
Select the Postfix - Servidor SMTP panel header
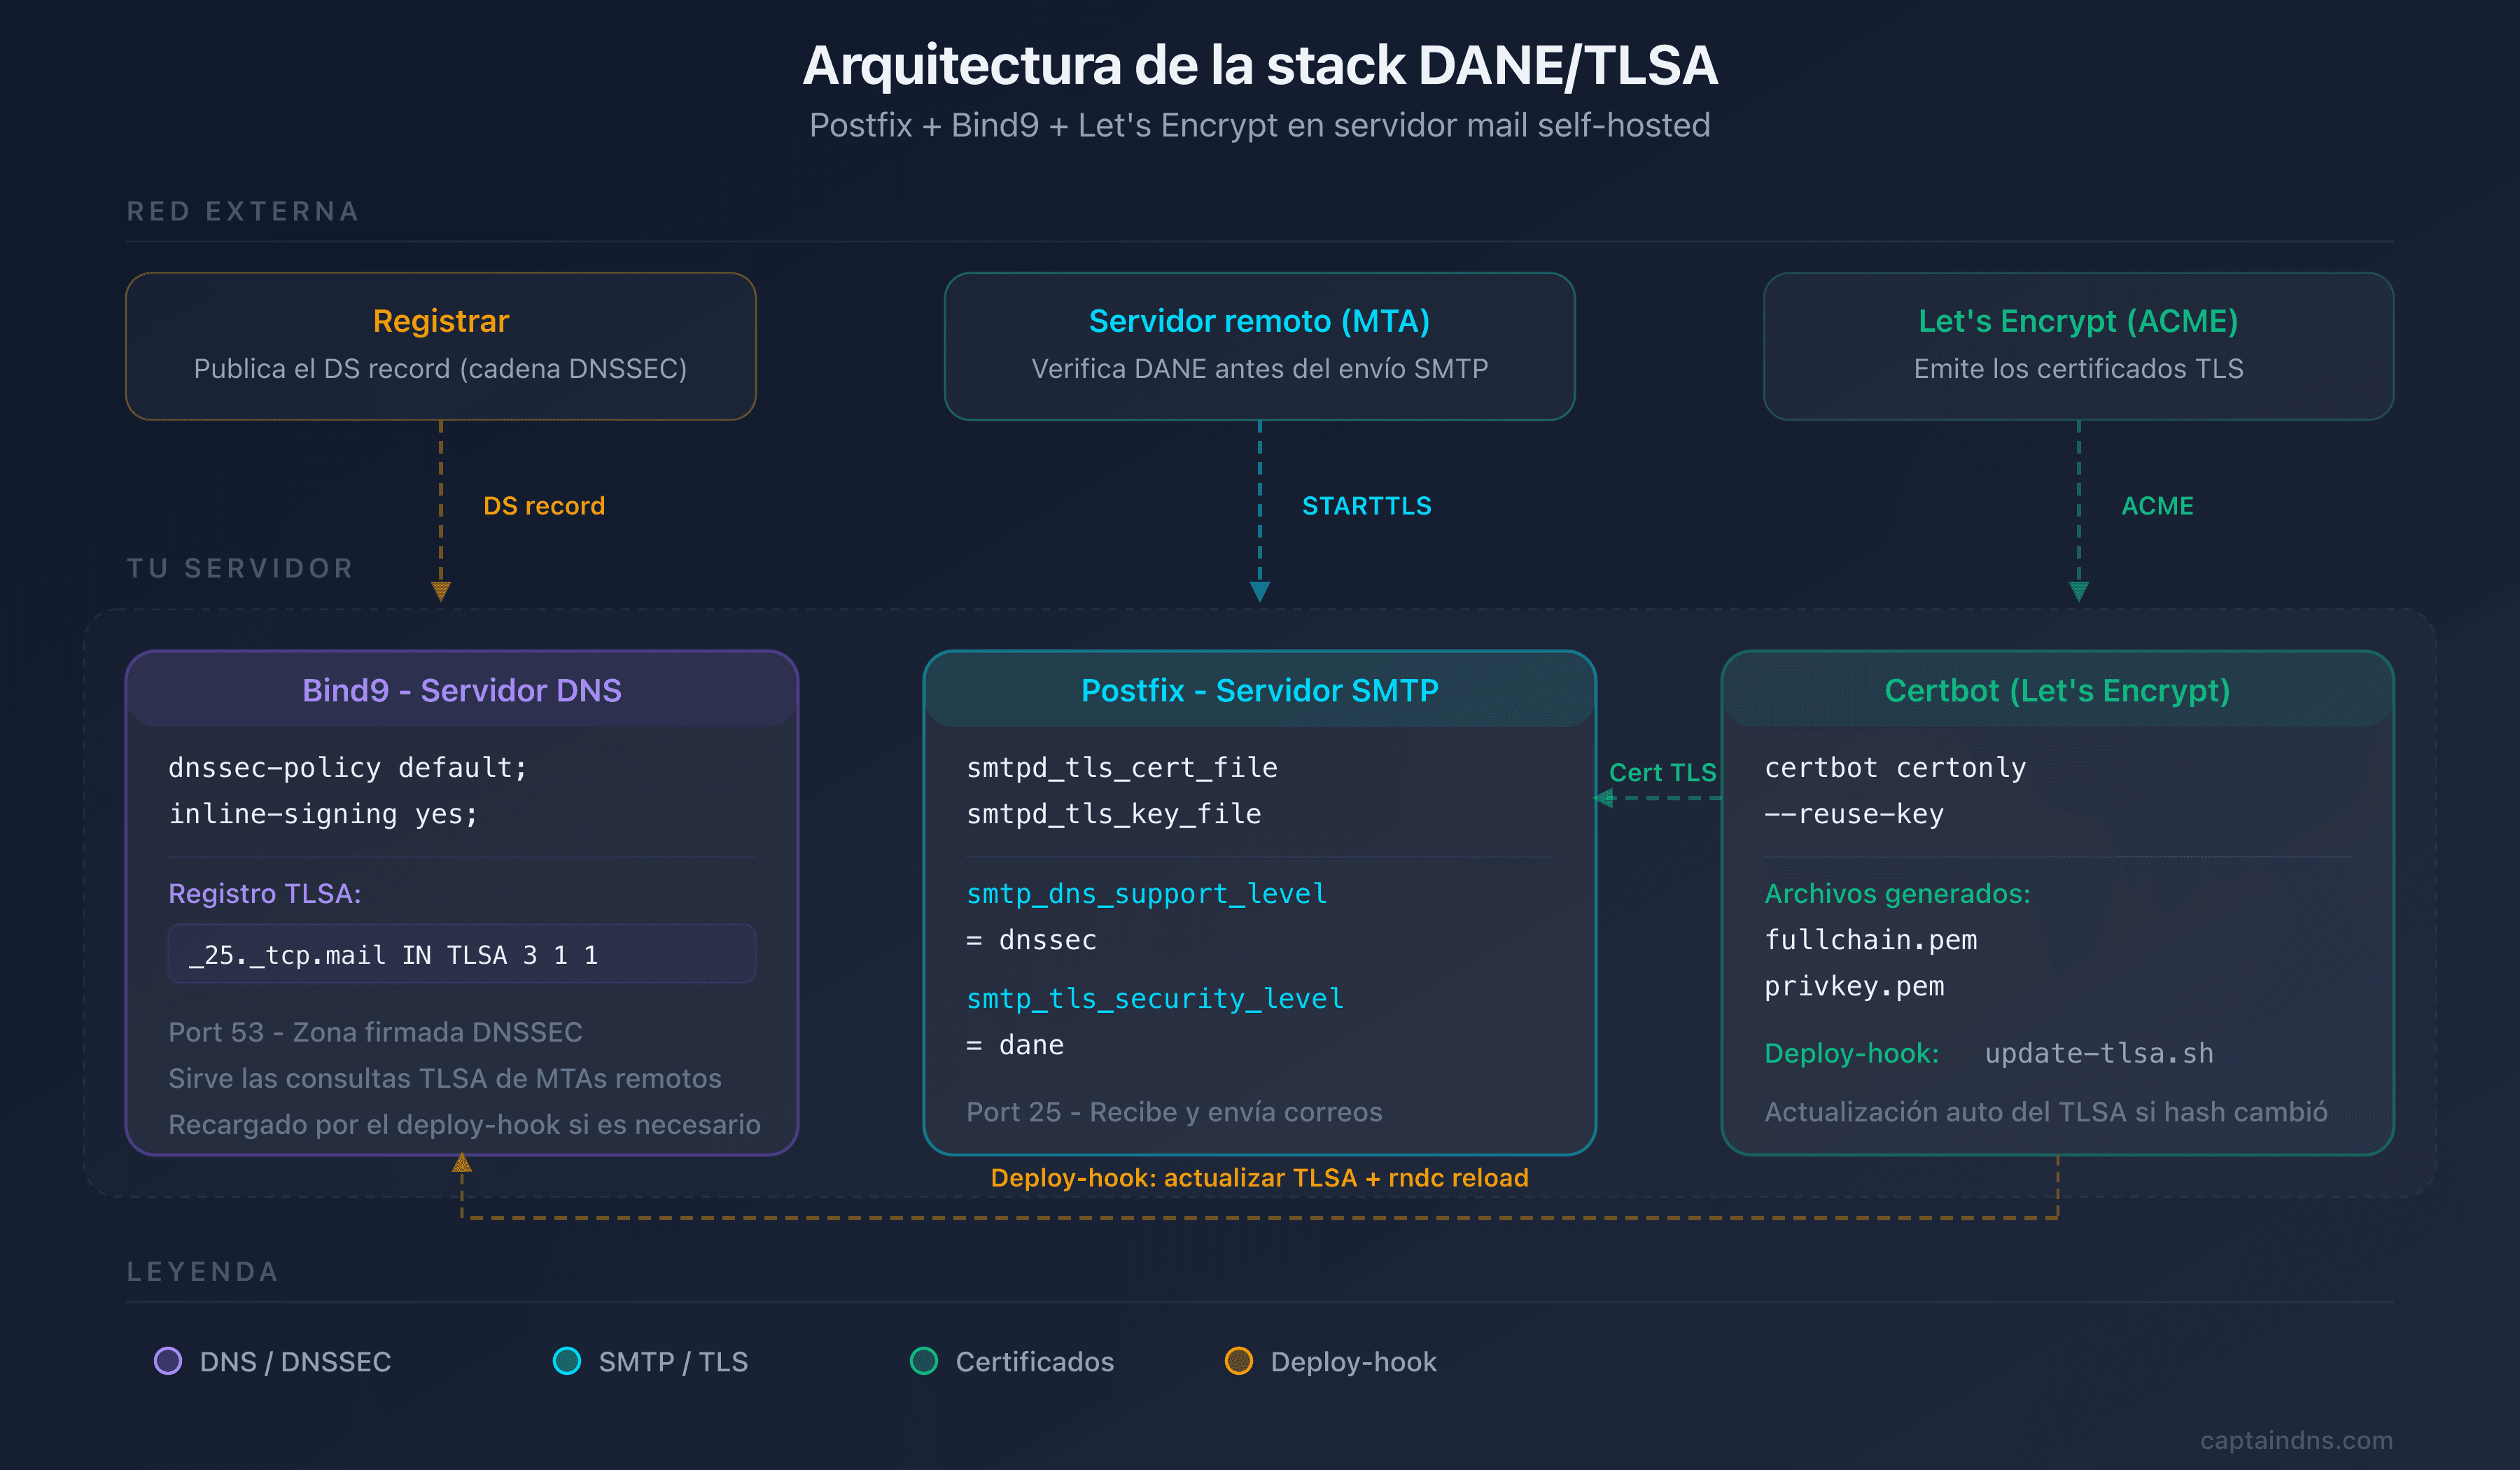[1259, 690]
